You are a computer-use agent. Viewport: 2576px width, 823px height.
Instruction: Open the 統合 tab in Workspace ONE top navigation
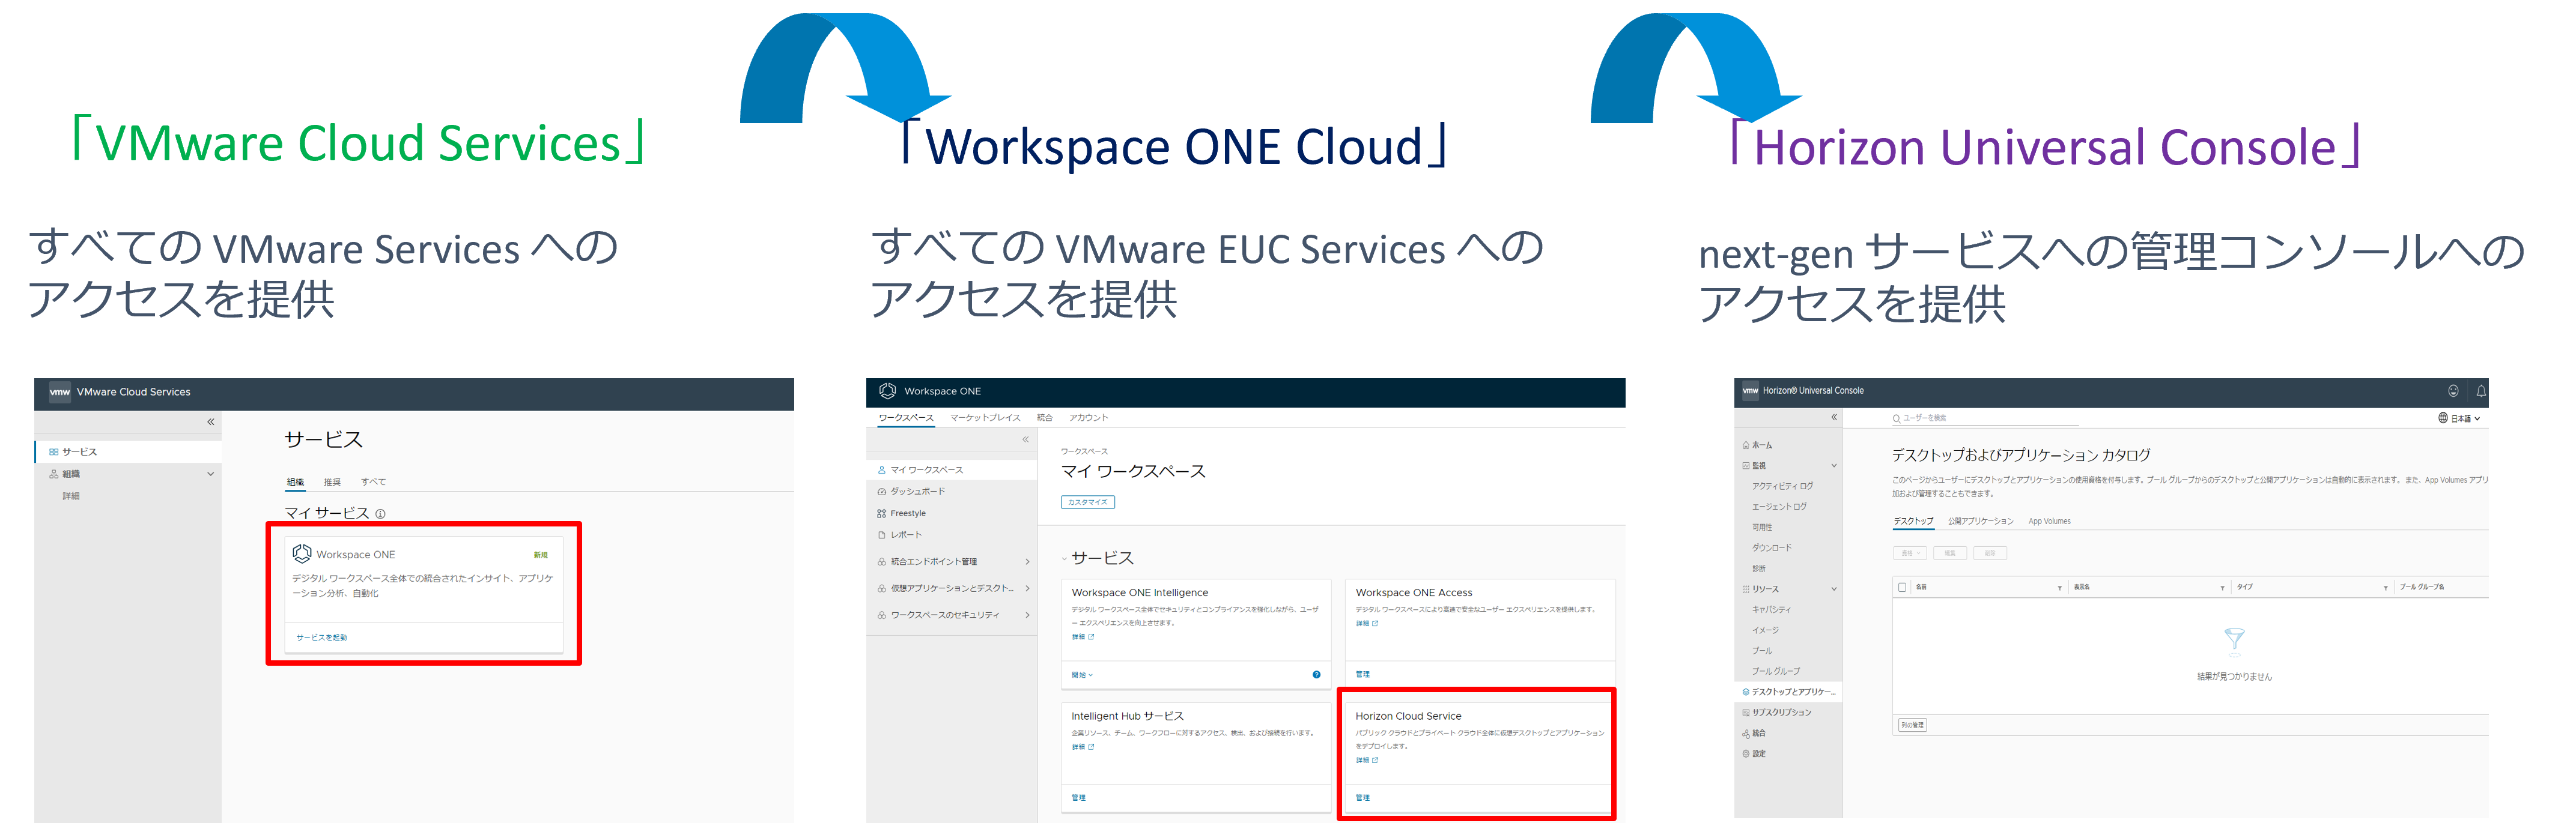pyautogui.click(x=1045, y=417)
